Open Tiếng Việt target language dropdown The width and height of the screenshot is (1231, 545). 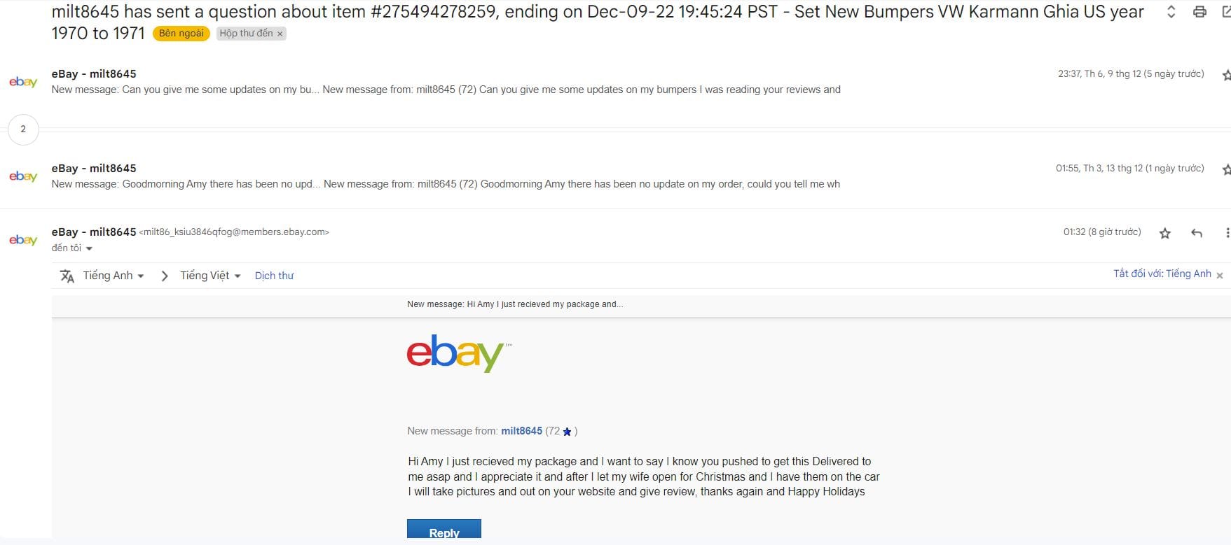210,276
